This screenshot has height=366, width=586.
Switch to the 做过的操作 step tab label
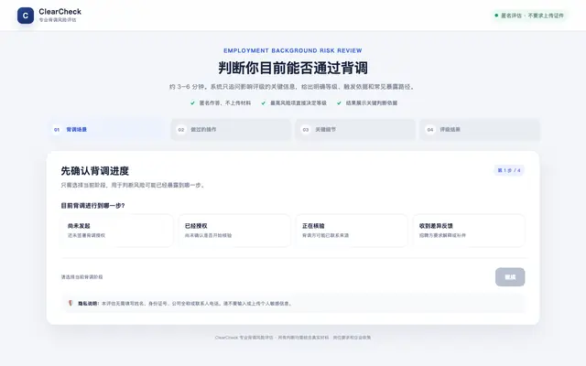(203, 130)
